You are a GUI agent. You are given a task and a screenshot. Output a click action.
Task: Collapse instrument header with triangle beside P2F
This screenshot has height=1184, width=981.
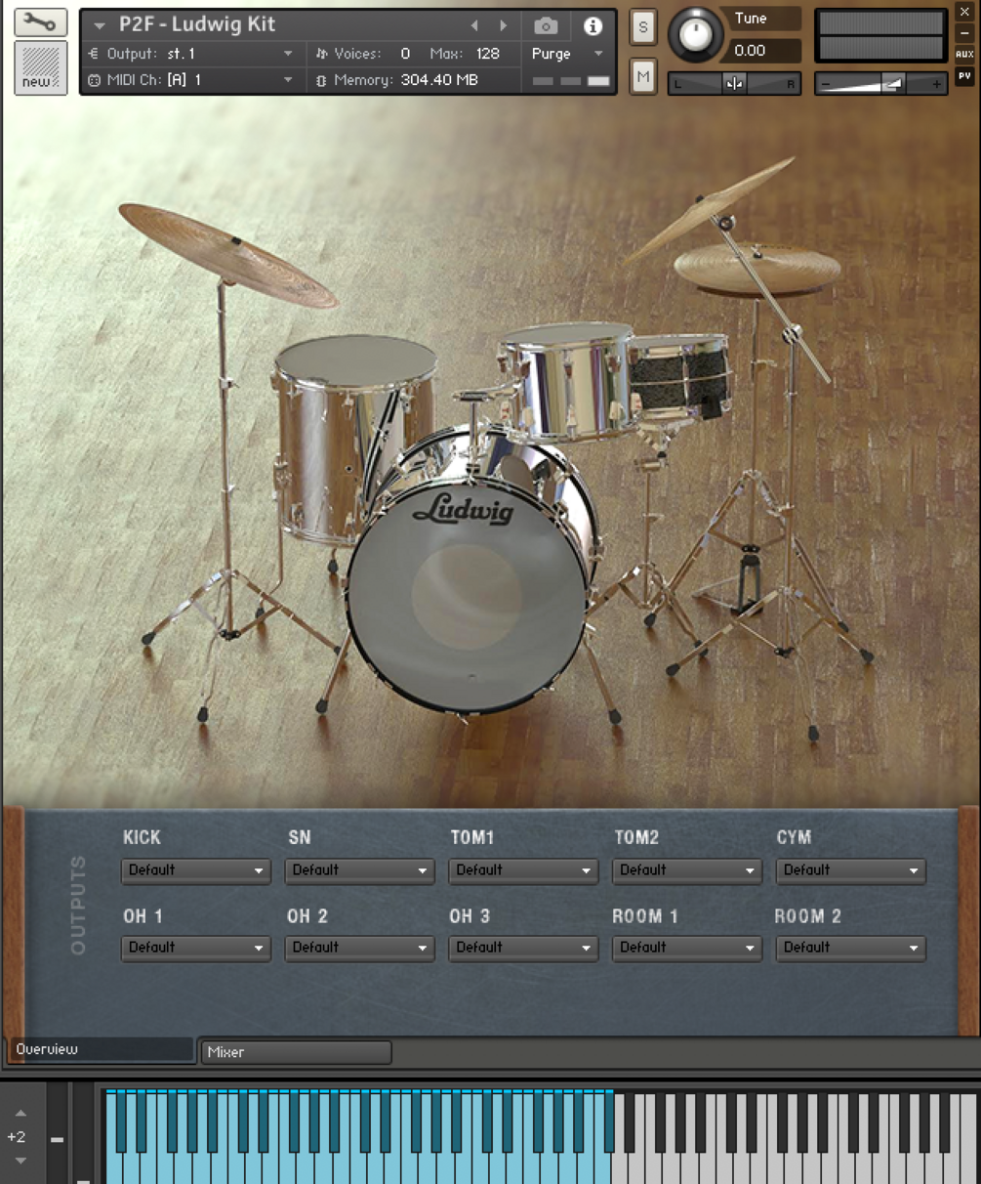[100, 26]
